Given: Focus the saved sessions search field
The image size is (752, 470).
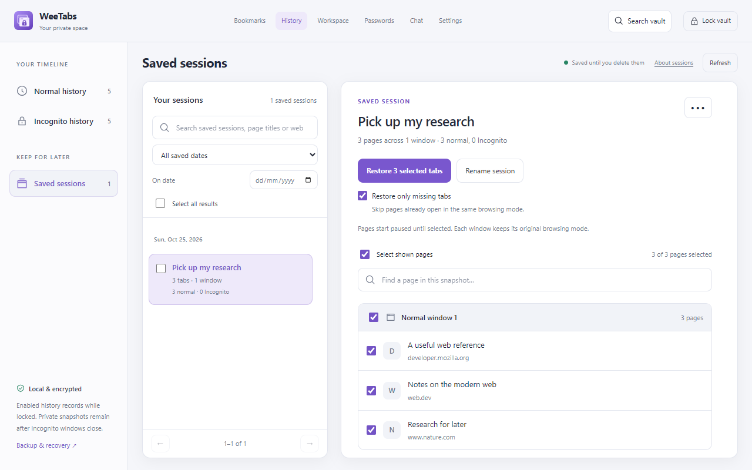Looking at the screenshot, I should [x=235, y=127].
